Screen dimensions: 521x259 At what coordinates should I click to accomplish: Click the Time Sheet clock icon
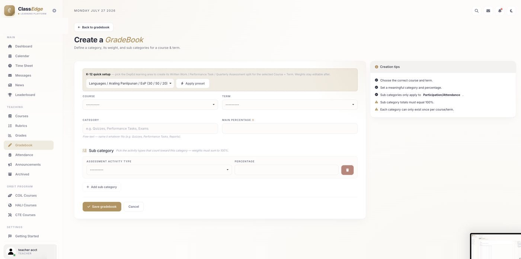tap(10, 66)
